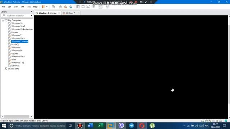The width and height of the screenshot is (230, 129).
Task: Click the hard disk status bar icon
Action: pos(203,121)
